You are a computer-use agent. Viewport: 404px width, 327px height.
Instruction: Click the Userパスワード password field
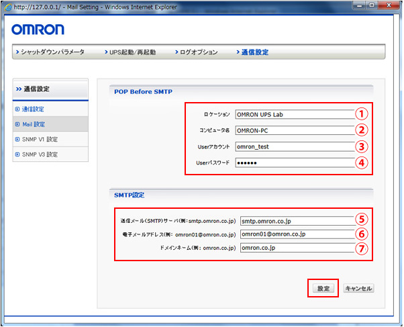pos(293,162)
